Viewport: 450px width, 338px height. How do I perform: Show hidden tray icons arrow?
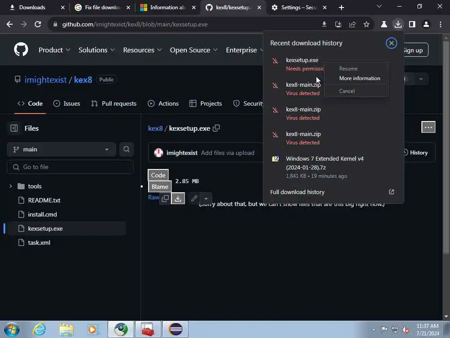pyautogui.click(x=374, y=330)
